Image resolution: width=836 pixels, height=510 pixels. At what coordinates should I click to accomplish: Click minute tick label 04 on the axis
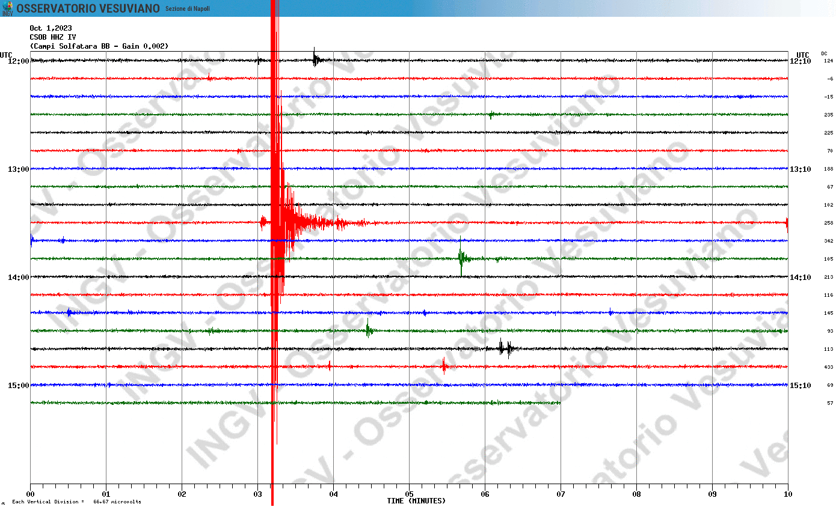pyautogui.click(x=334, y=494)
